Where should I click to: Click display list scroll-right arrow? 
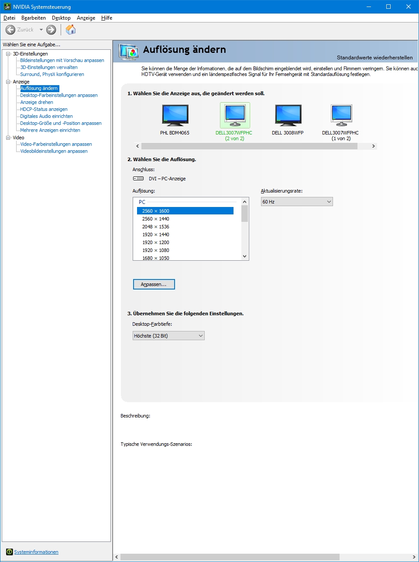coord(373,146)
